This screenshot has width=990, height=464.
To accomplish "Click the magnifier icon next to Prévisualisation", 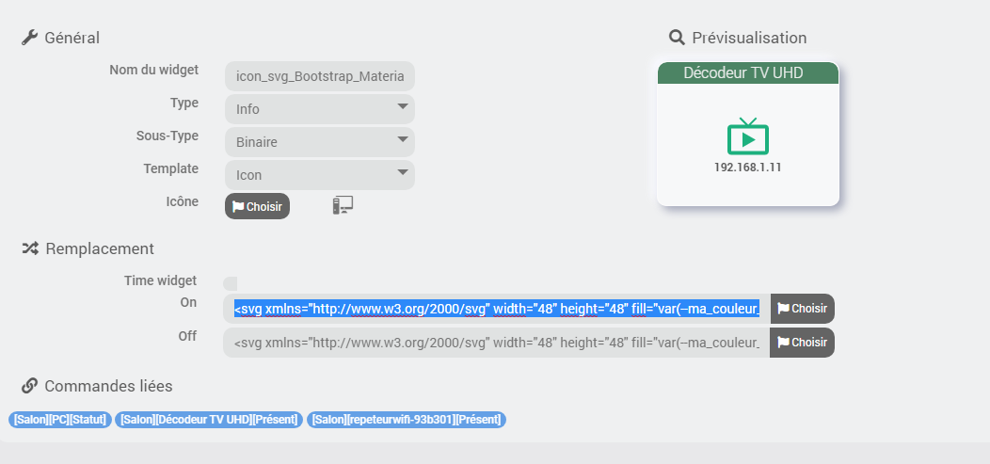I will point(677,38).
